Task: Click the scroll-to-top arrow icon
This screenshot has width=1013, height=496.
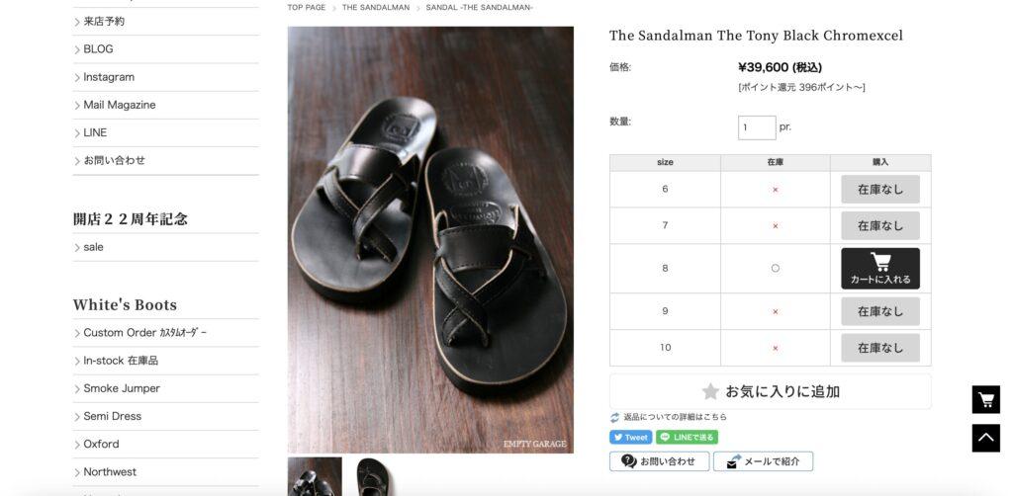Action: pyautogui.click(x=986, y=438)
